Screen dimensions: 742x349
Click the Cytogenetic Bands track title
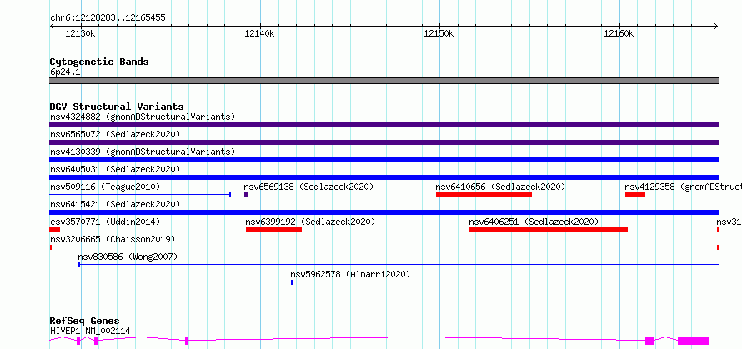tap(99, 62)
